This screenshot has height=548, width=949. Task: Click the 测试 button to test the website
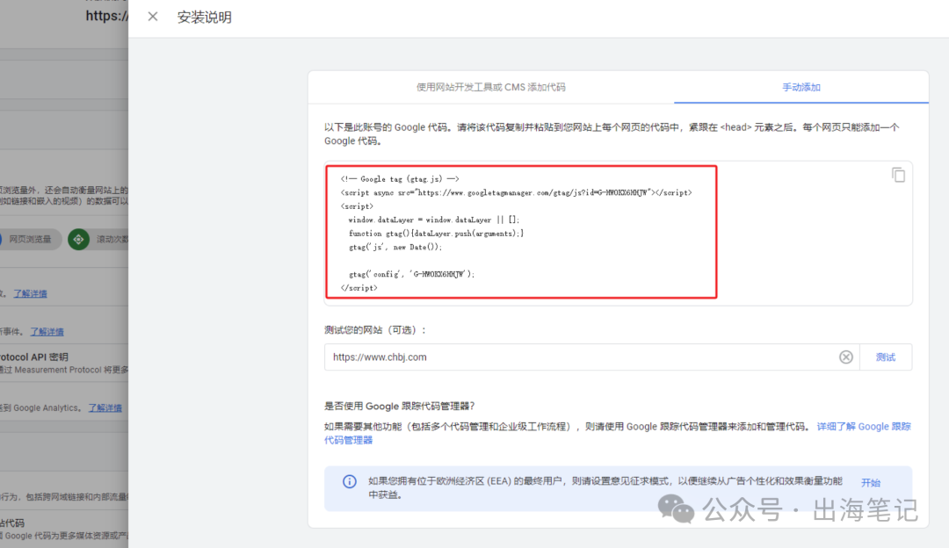click(x=885, y=357)
